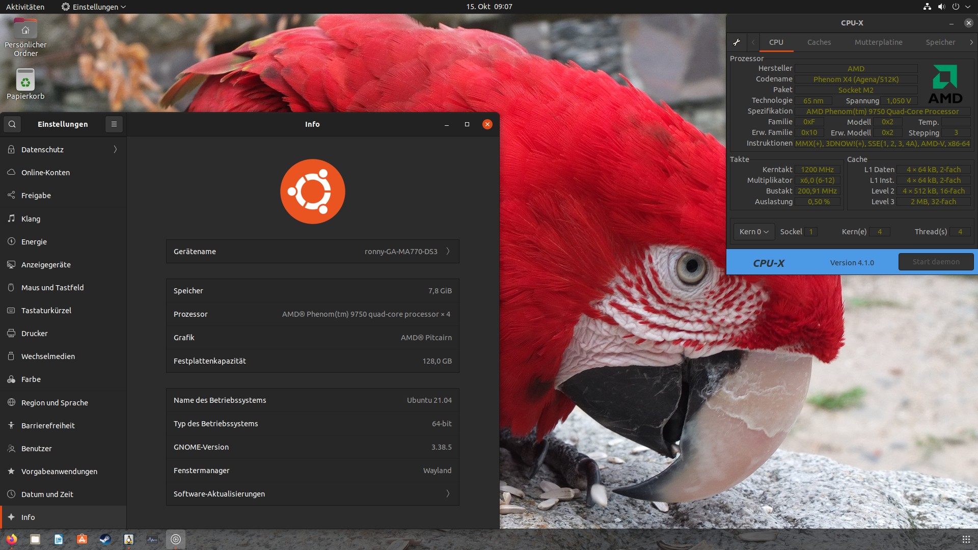This screenshot has height=550, width=978.
Task: Open the Settings search magnifier icon
Action: pyautogui.click(x=12, y=124)
